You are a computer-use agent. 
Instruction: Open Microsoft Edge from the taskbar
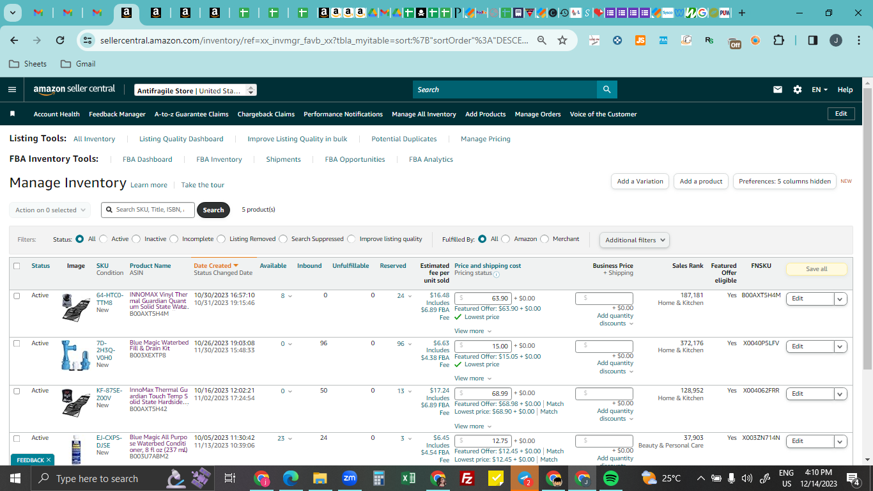click(291, 478)
